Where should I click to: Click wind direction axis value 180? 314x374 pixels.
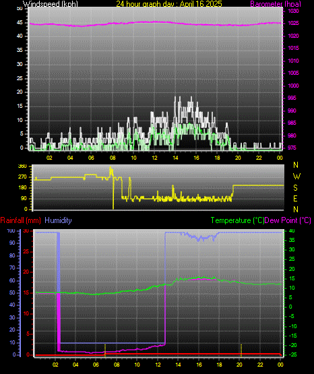(x=22, y=188)
